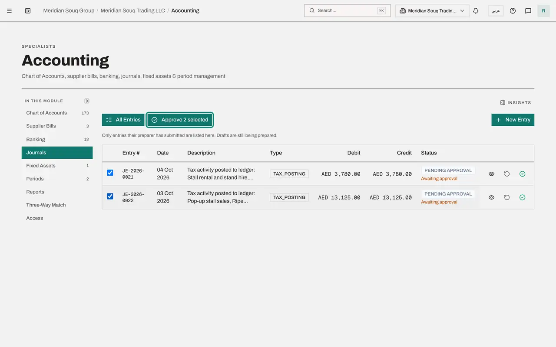Click Approve 2 selected button
The width and height of the screenshot is (556, 347).
click(x=180, y=120)
